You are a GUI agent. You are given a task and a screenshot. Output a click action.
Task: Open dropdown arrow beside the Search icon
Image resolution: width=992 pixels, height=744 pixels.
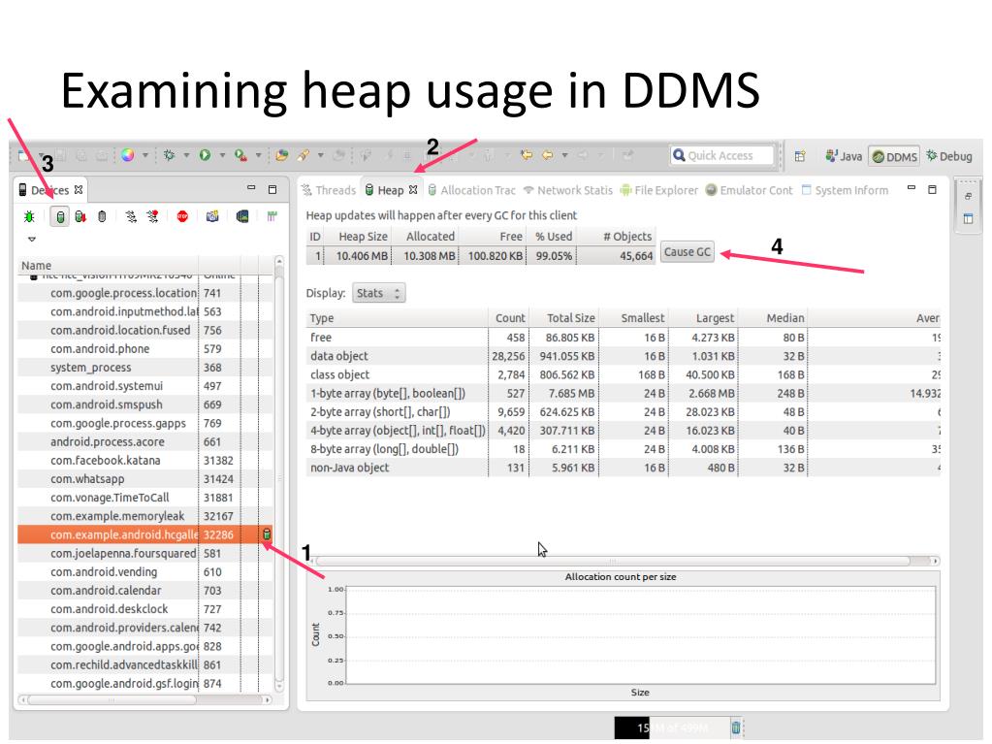click(x=321, y=155)
